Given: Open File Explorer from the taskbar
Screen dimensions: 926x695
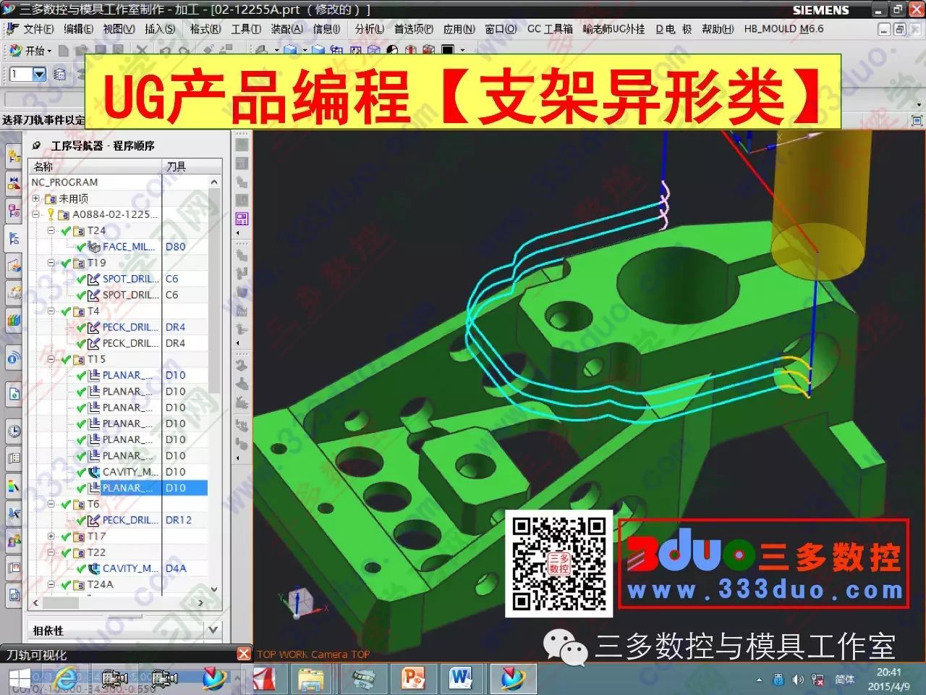Looking at the screenshot, I should tap(311, 678).
